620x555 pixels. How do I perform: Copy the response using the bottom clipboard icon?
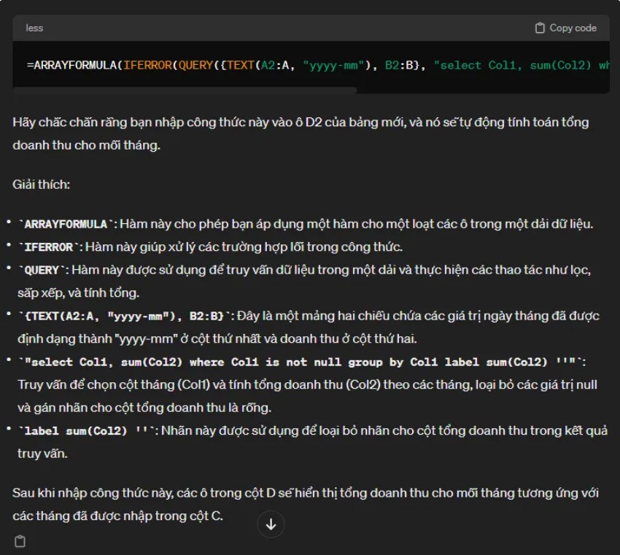click(x=20, y=541)
